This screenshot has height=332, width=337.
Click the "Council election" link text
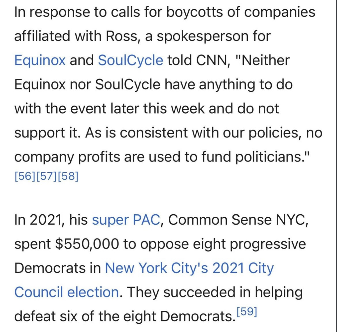[x=67, y=292]
